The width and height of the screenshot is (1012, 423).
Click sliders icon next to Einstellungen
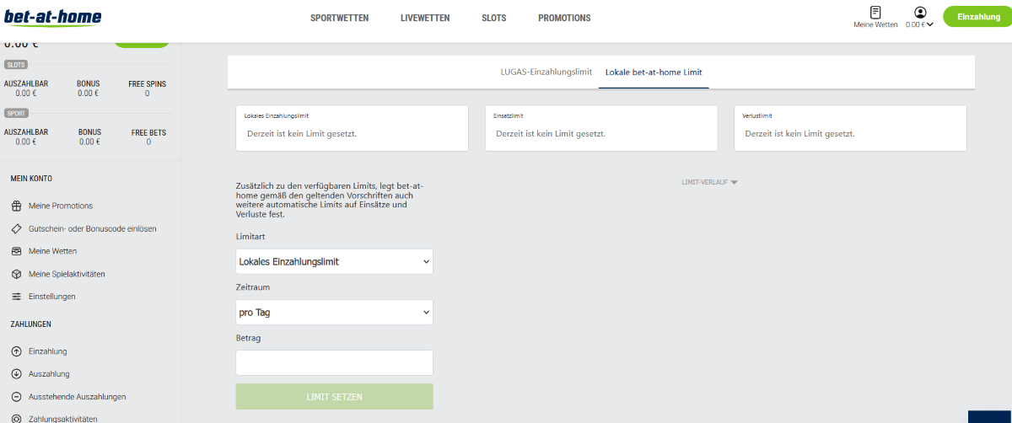[x=16, y=297]
